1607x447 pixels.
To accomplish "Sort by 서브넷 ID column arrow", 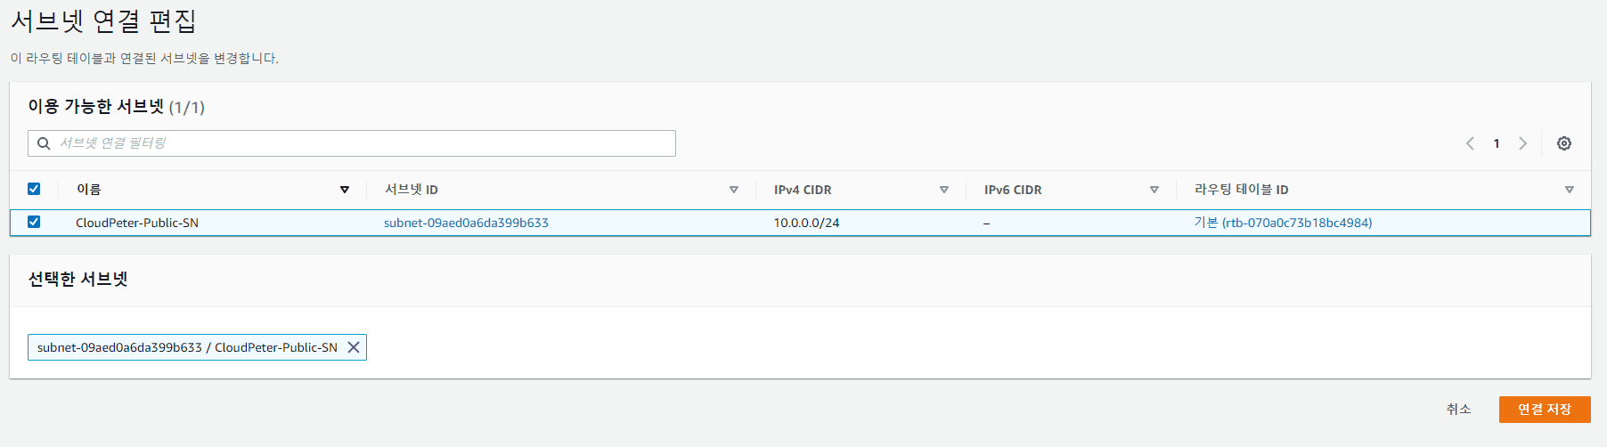I will point(733,190).
